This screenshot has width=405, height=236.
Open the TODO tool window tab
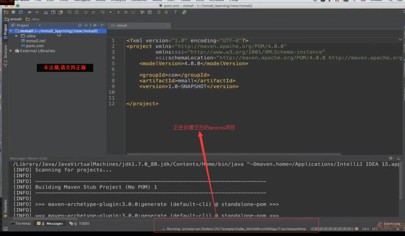click(x=79, y=223)
